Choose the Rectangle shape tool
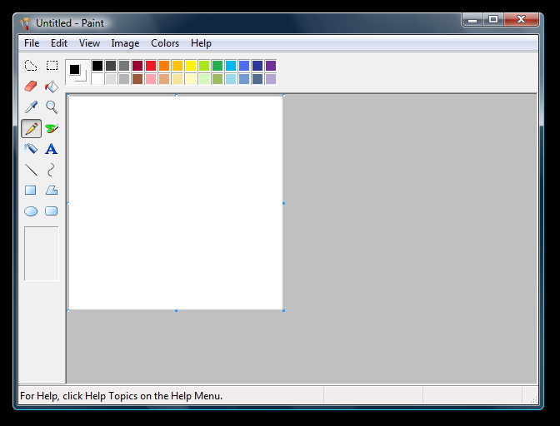Viewport: 560px width, 426px height. (31, 191)
